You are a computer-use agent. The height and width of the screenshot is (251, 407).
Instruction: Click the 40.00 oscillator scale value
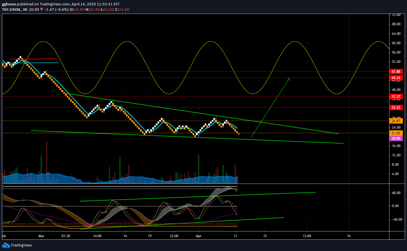pyautogui.click(x=396, y=193)
